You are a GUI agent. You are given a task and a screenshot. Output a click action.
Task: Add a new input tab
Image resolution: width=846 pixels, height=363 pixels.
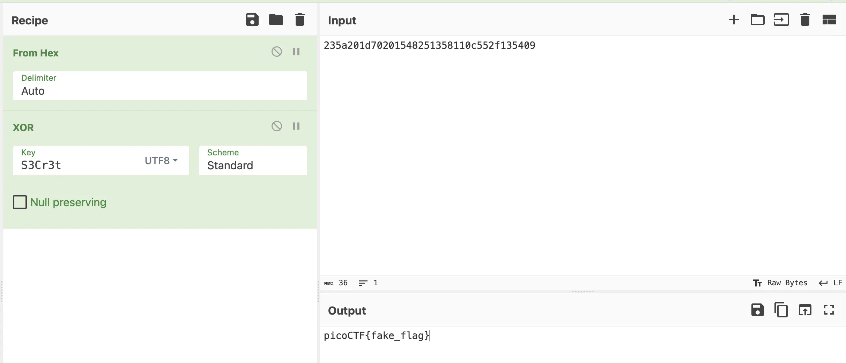click(734, 20)
